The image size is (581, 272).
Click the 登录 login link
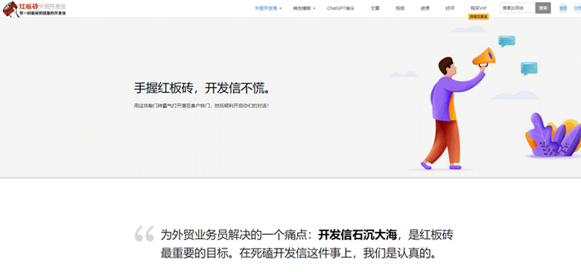[563, 8]
